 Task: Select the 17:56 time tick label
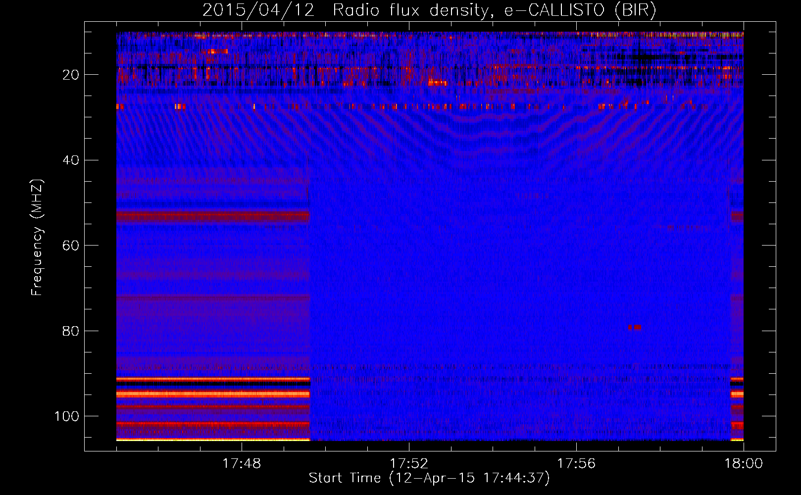pyautogui.click(x=576, y=464)
